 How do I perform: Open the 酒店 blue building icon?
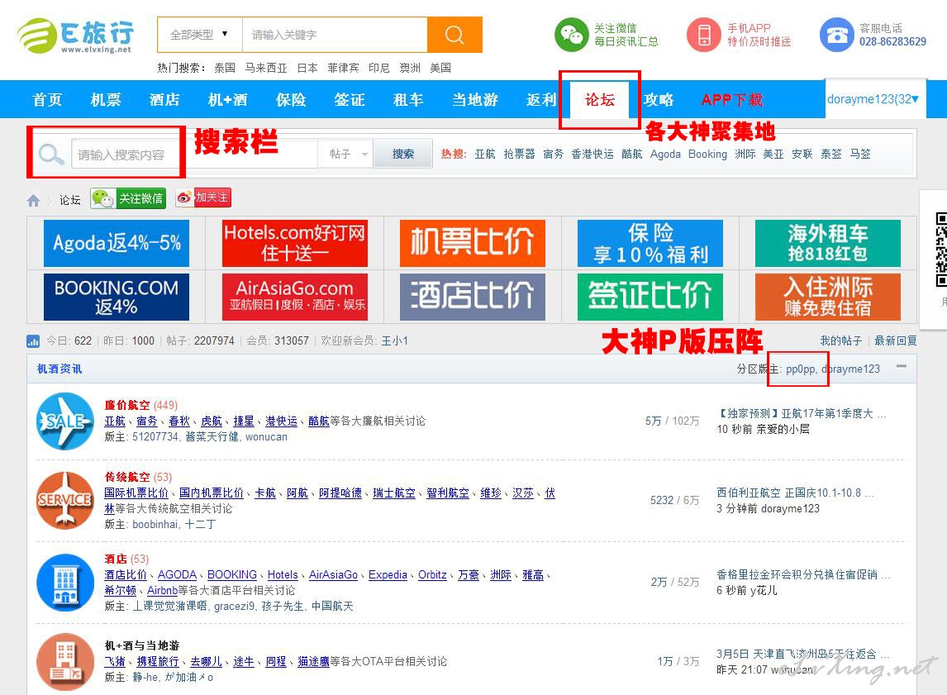[x=64, y=582]
